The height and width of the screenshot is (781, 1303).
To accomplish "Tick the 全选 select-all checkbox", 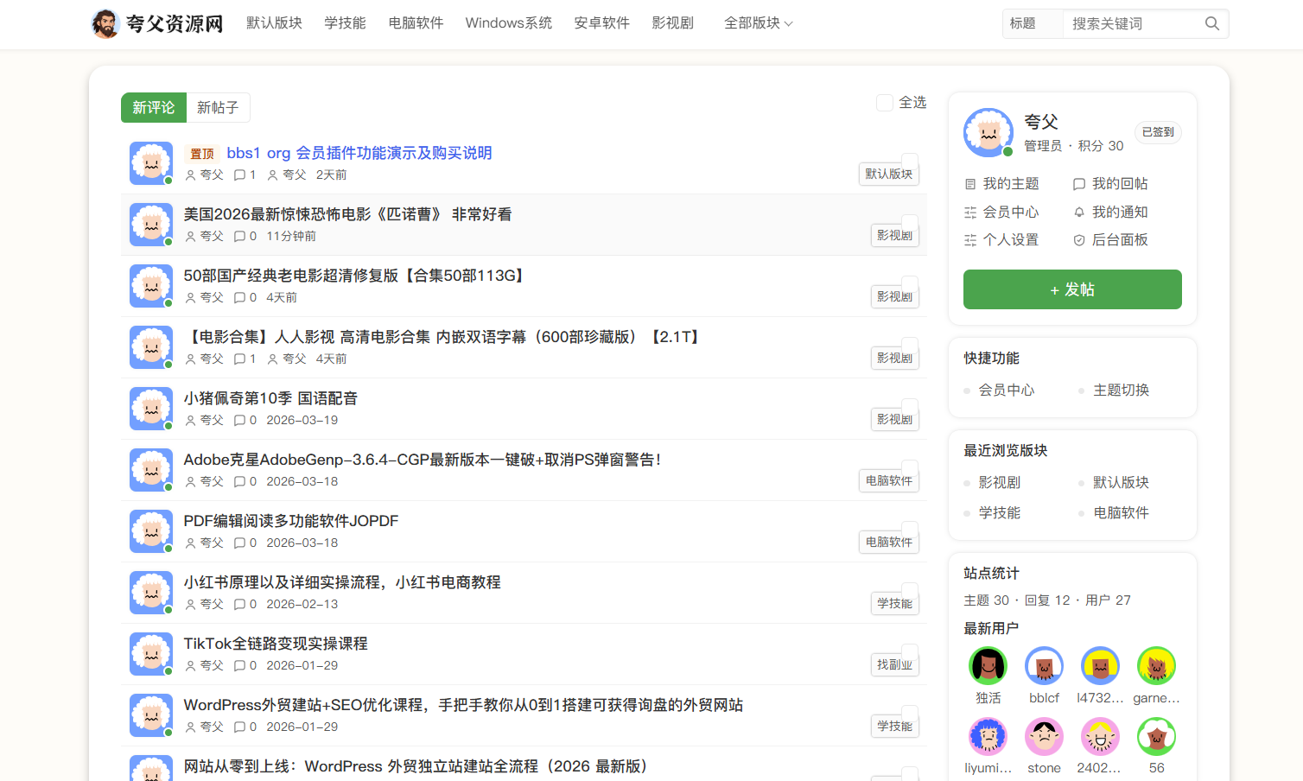I will (x=885, y=103).
